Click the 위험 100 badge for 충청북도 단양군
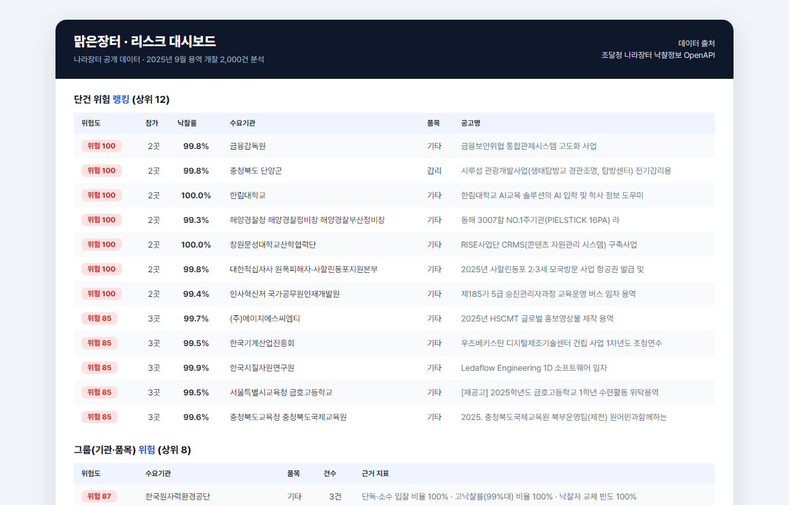This screenshot has width=789, height=505. pos(102,171)
